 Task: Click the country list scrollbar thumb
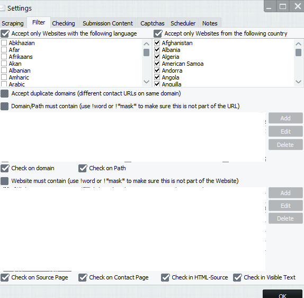(x=298, y=52)
